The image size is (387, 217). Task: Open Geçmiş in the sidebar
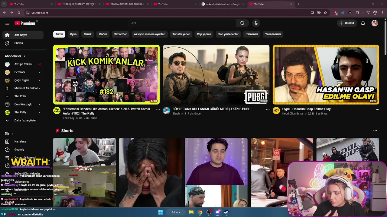[x=23, y=149]
